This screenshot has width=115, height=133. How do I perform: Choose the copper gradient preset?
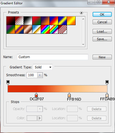tap(28, 29)
